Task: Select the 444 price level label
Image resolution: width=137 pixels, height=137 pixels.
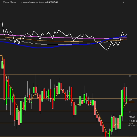Action: [130, 76]
